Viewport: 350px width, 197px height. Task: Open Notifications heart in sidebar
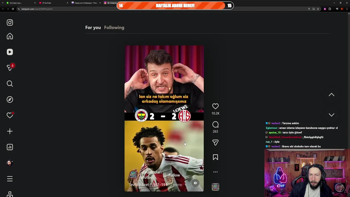pos(10,115)
